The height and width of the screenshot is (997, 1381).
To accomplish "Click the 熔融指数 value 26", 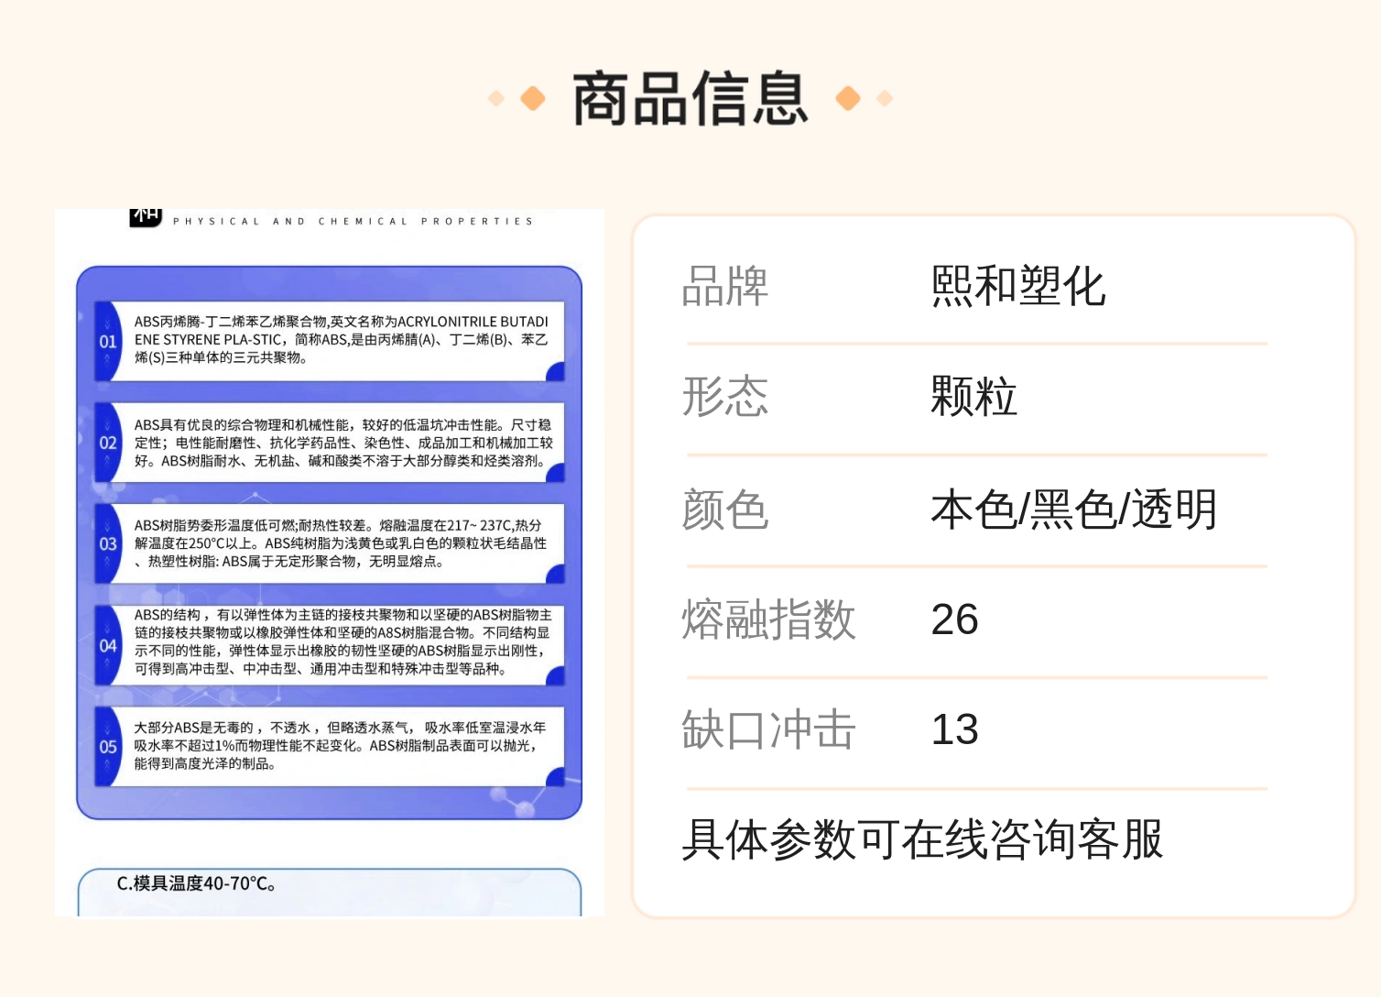I will click(955, 619).
